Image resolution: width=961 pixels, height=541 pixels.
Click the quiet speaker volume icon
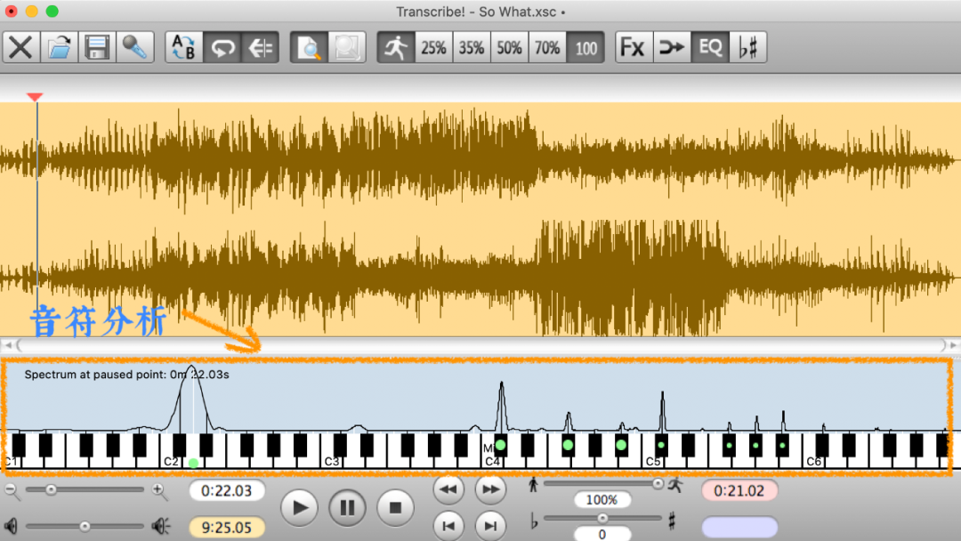coord(11,526)
